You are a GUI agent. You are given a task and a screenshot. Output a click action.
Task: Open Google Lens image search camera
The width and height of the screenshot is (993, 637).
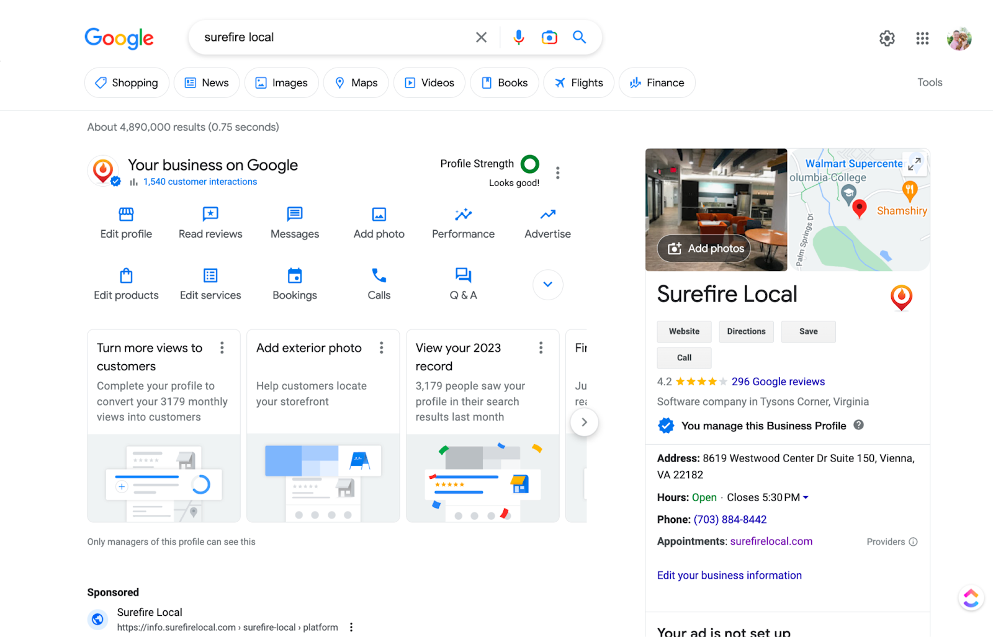(549, 37)
